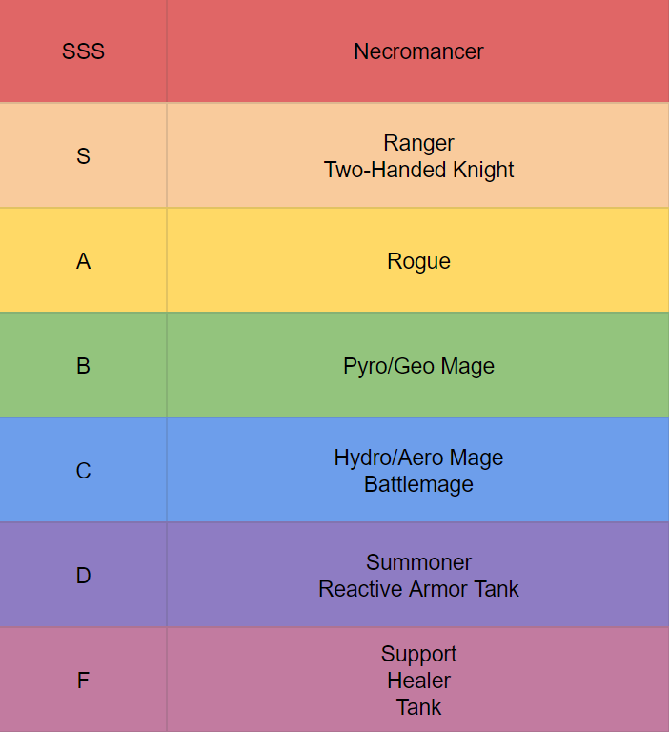Viewport: 669px width, 732px height.
Task: Click the column divider beside the SSS cell
Action: pos(167,51)
